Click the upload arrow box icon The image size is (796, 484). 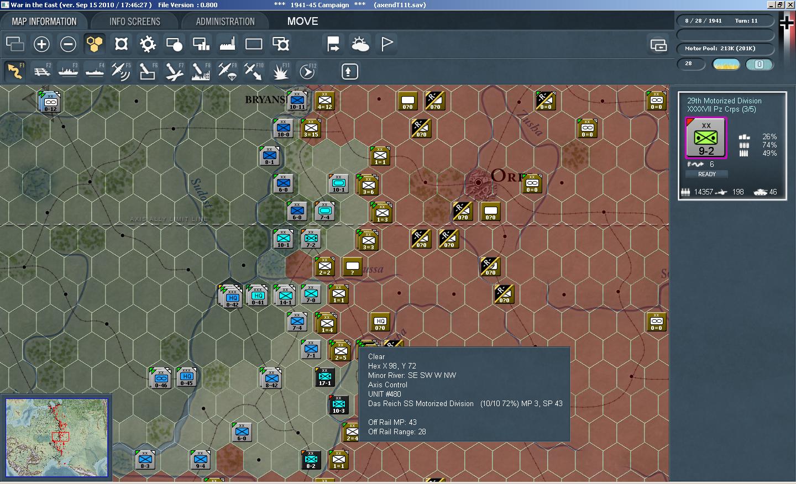pos(349,71)
